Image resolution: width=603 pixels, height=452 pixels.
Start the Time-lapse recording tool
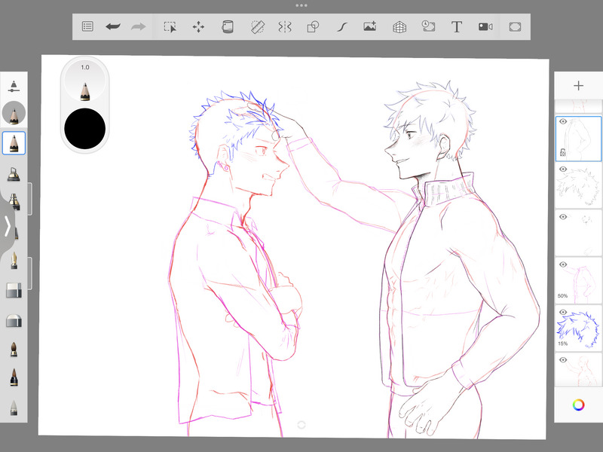tap(428, 26)
